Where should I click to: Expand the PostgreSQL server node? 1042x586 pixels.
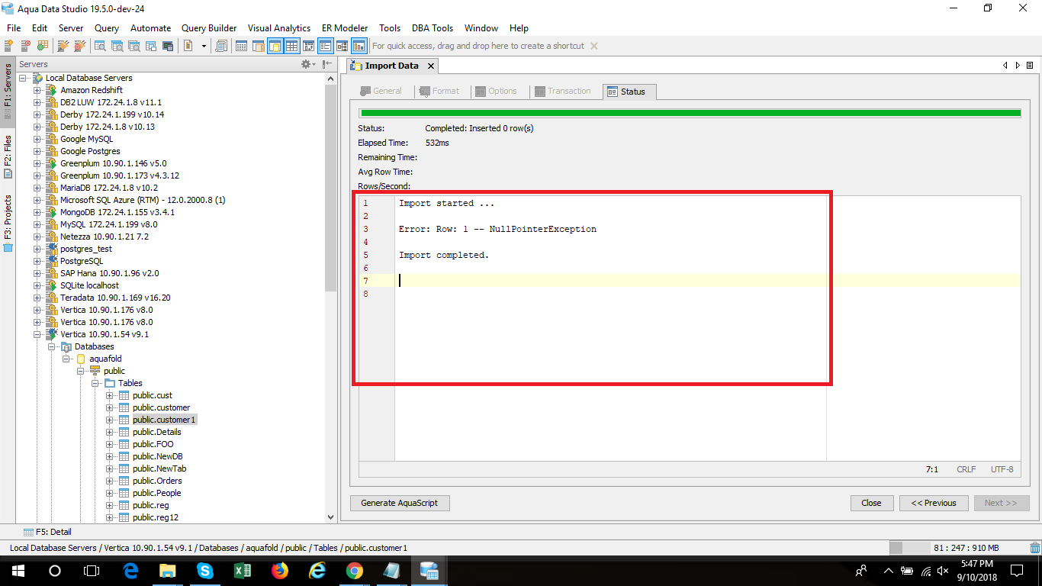point(37,261)
